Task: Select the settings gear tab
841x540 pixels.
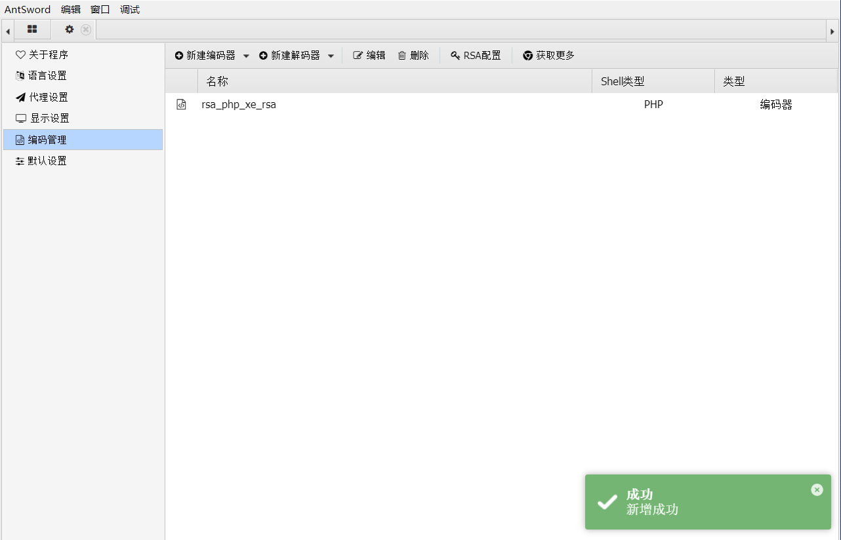Action: 70,29
